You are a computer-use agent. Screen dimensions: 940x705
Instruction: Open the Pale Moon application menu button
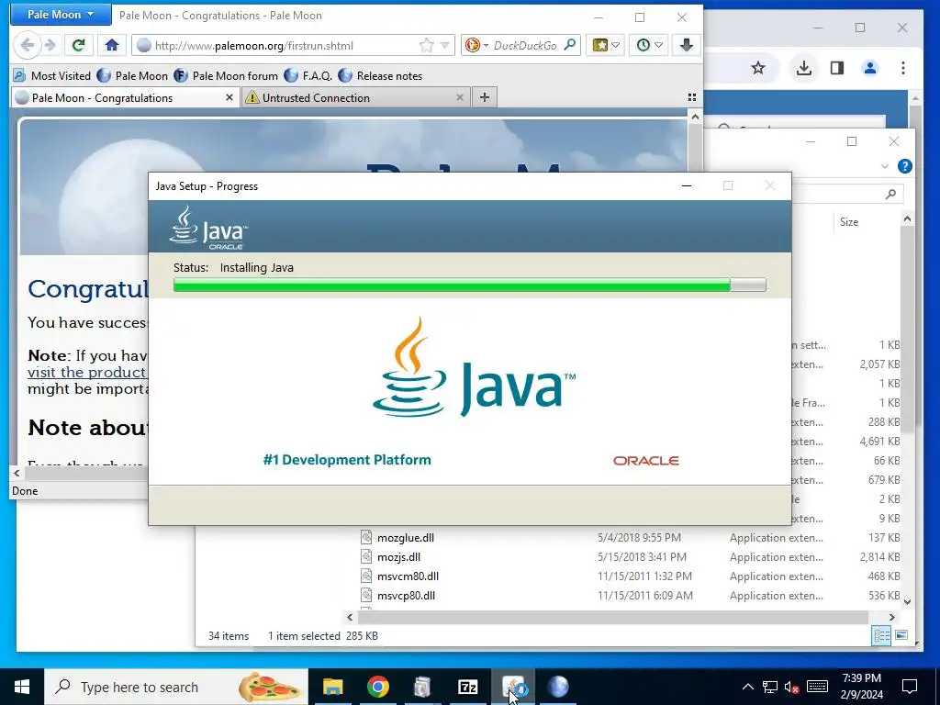coord(61,15)
